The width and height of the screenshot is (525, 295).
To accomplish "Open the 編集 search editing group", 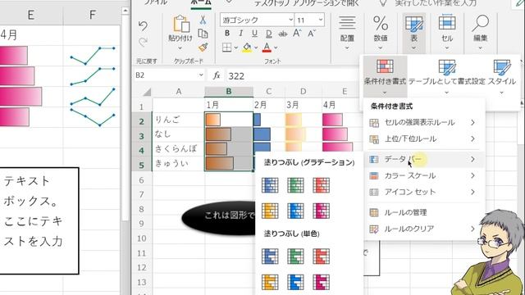I will tap(480, 33).
